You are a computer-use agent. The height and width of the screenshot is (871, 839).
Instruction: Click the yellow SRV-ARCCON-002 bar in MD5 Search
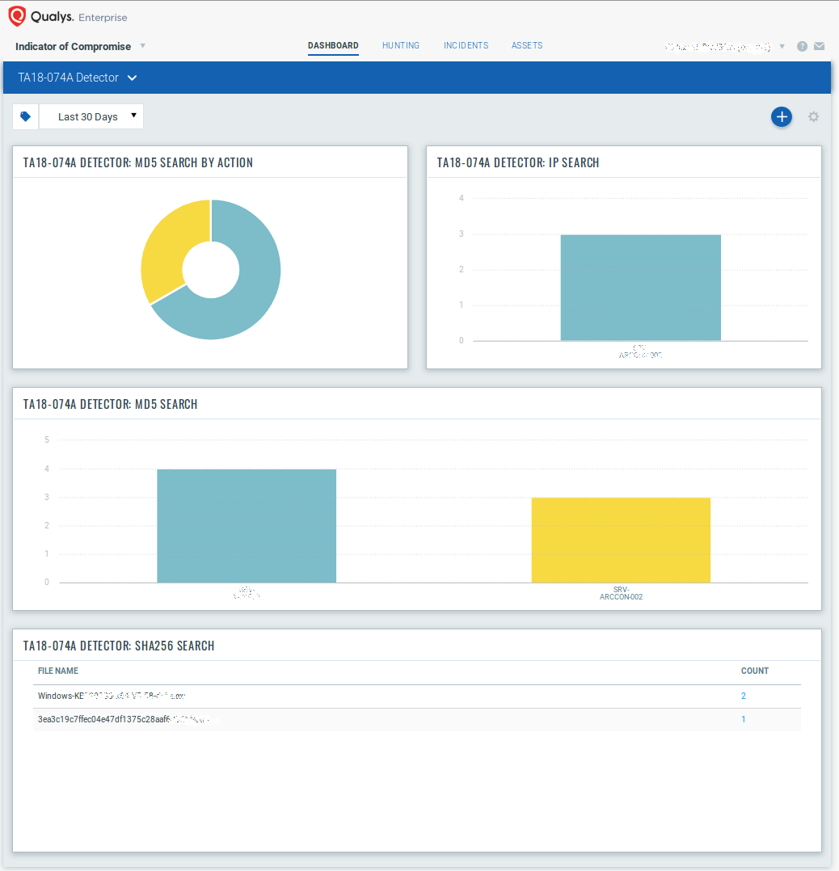[x=620, y=540]
